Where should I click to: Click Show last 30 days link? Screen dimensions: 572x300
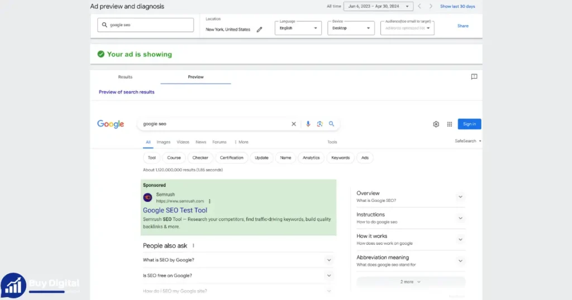[x=457, y=6]
